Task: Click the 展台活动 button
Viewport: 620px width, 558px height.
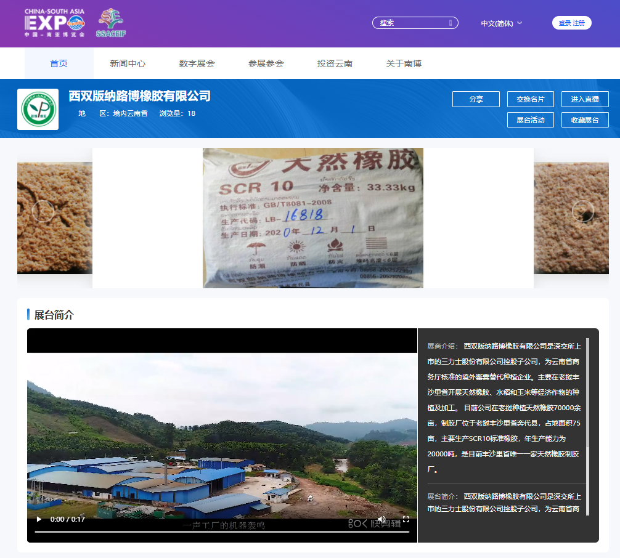Action: [x=531, y=120]
